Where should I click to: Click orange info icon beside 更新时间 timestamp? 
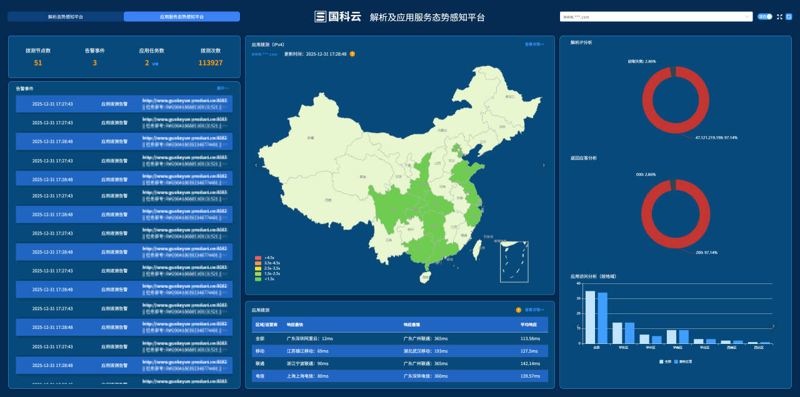(352, 54)
